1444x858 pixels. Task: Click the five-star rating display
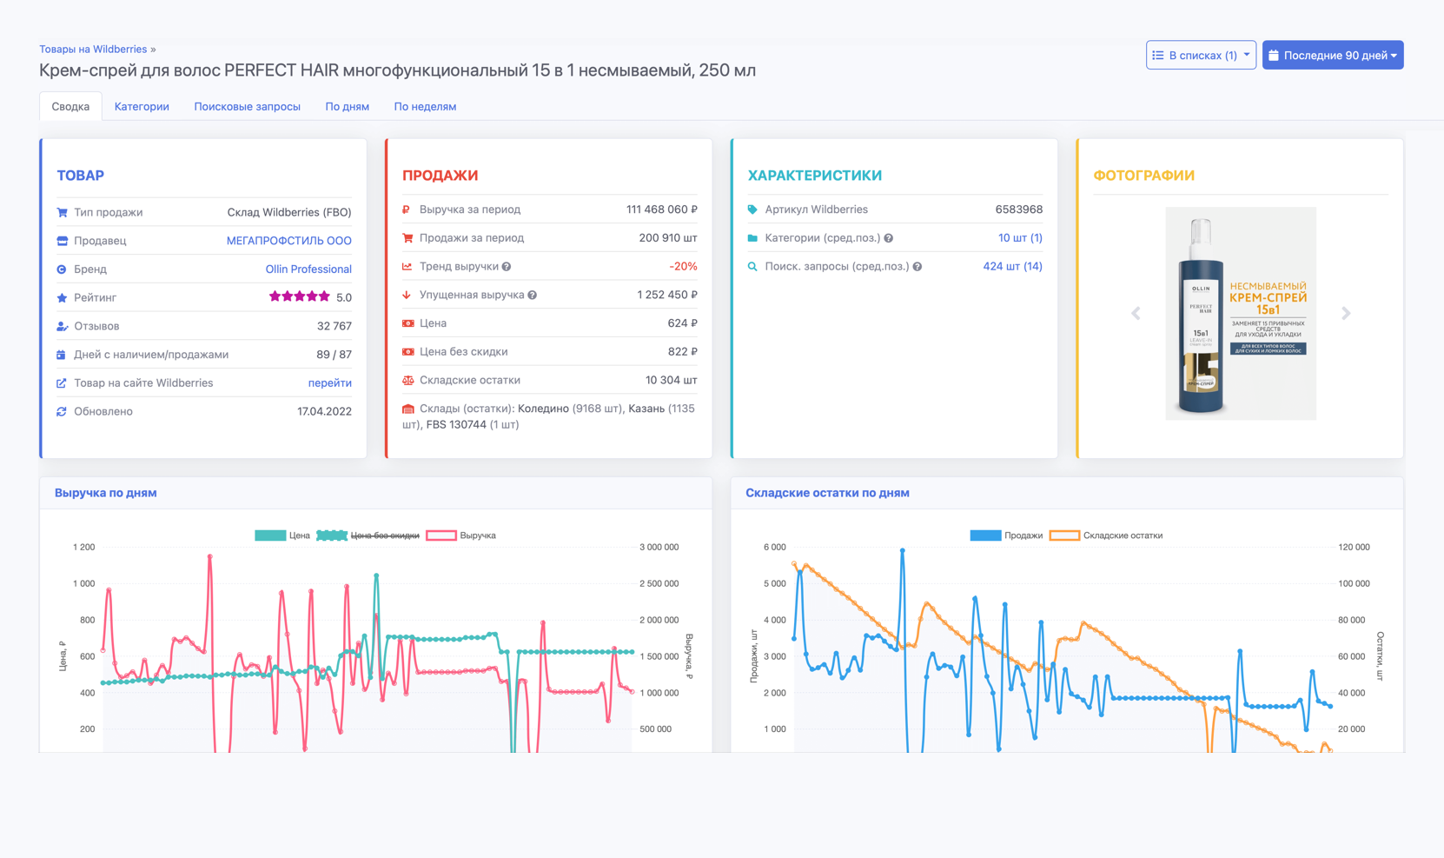(299, 296)
